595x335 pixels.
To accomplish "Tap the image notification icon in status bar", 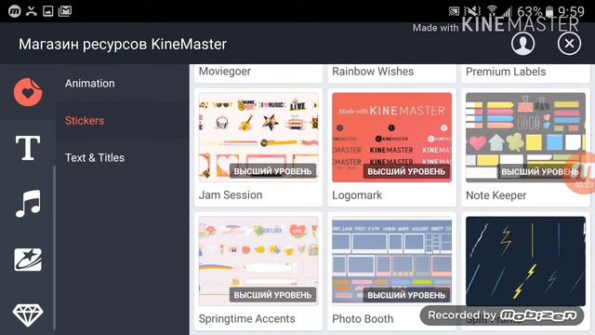I will pos(48,11).
